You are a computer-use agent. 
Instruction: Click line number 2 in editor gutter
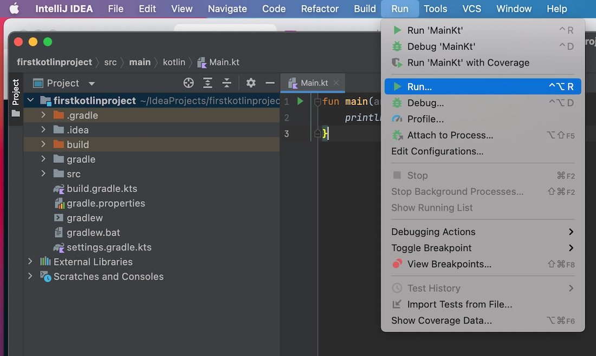coord(287,117)
